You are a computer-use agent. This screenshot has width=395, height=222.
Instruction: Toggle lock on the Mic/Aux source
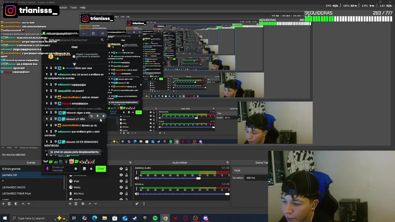[127, 193]
